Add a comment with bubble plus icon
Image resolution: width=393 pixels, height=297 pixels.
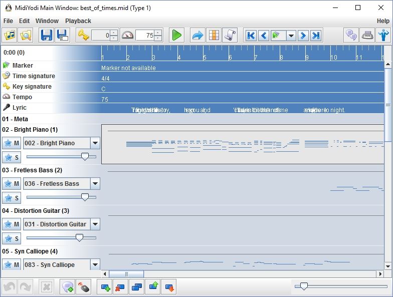pyautogui.click(x=67, y=286)
